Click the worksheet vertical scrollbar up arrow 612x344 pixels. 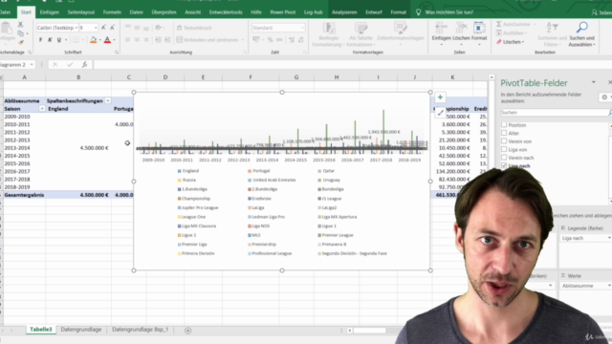(492, 77)
